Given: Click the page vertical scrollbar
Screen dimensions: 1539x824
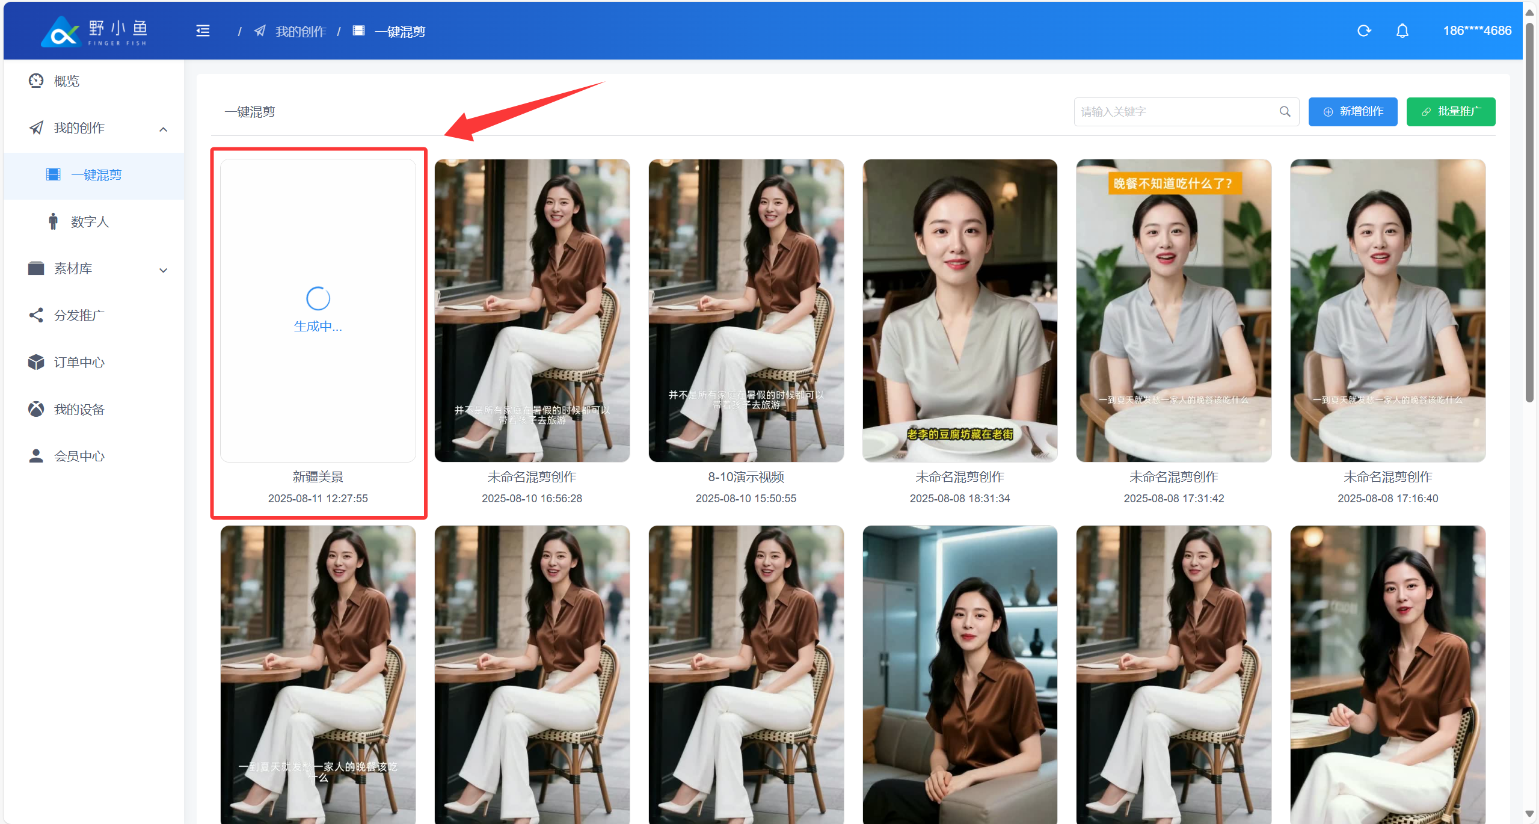Looking at the screenshot, I should (1529, 211).
